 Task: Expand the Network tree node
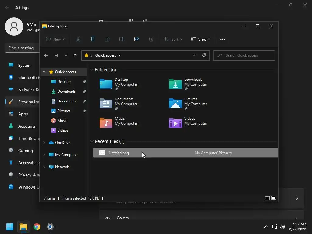tap(44, 167)
